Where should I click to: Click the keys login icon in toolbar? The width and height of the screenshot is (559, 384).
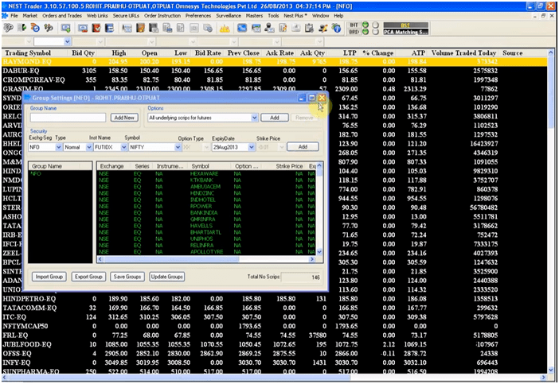[8, 28]
